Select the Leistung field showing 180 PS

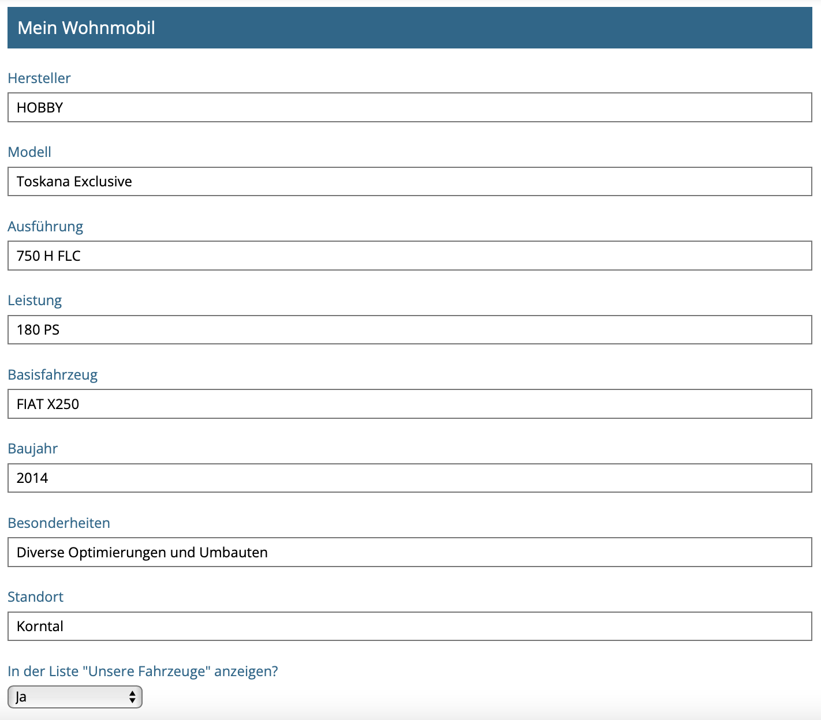point(409,330)
